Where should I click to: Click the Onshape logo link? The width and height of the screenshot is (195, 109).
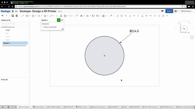5,11
